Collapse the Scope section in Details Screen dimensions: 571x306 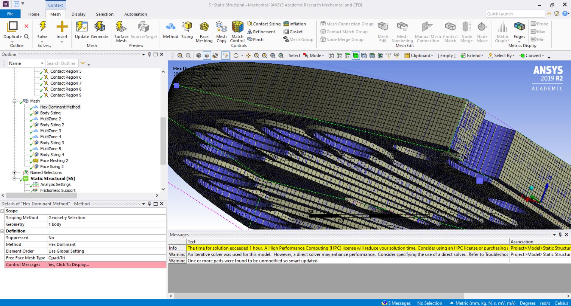[x=2, y=211]
